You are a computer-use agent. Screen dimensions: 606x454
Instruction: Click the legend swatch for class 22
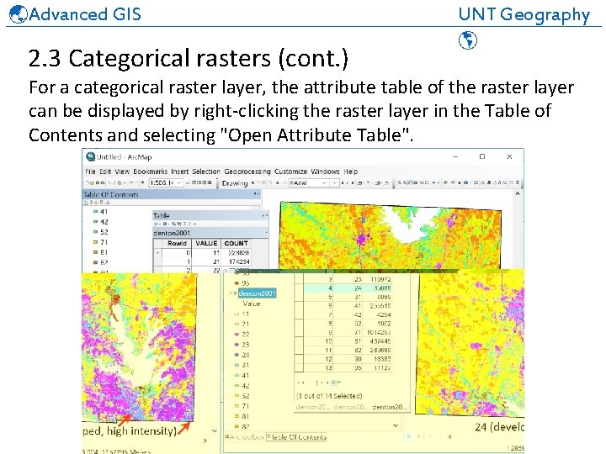(237, 335)
